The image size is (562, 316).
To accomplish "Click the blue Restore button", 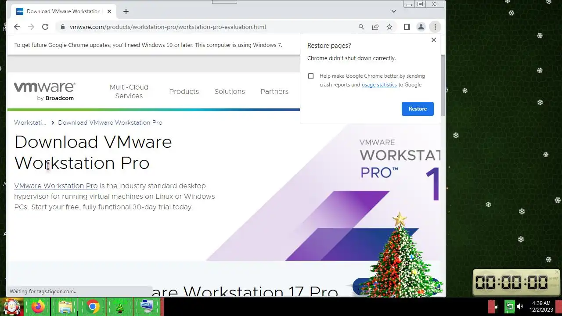I will [418, 109].
